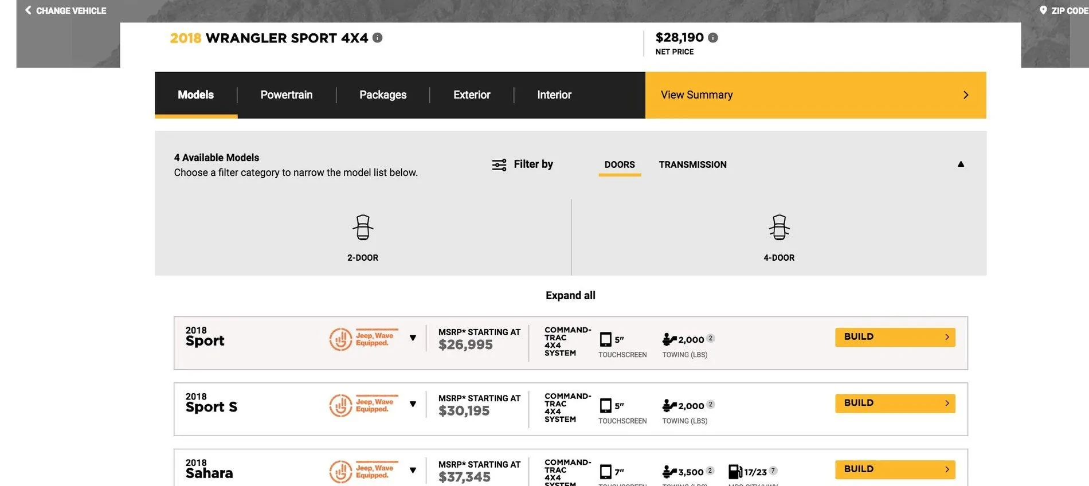
Task: Open the Packages tab
Action: [383, 95]
